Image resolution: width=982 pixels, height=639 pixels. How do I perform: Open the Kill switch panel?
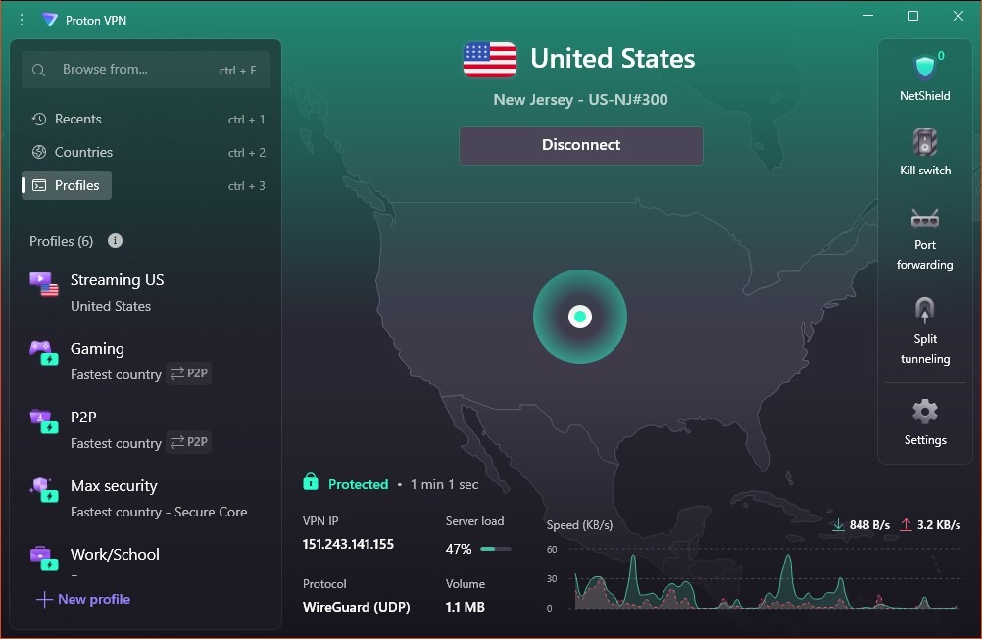click(924, 152)
